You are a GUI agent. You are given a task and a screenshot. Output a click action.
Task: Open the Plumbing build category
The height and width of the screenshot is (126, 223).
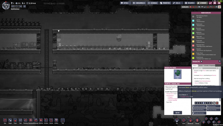pyautogui.click(x=25, y=120)
